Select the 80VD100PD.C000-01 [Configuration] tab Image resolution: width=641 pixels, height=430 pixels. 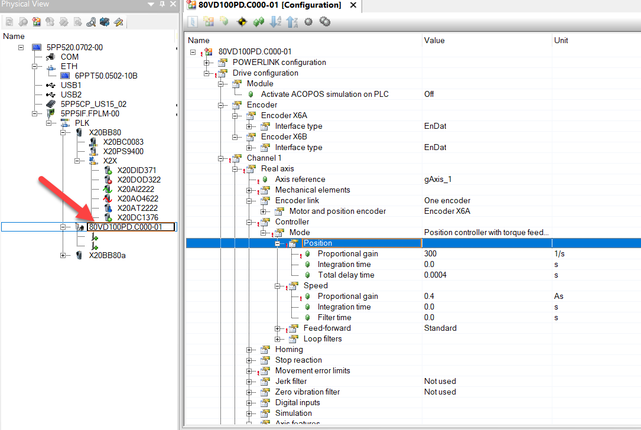coord(269,5)
